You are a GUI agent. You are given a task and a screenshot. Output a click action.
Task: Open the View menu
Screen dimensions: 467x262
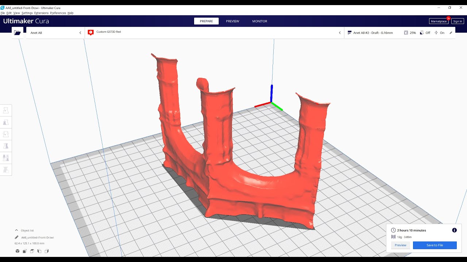(16, 13)
